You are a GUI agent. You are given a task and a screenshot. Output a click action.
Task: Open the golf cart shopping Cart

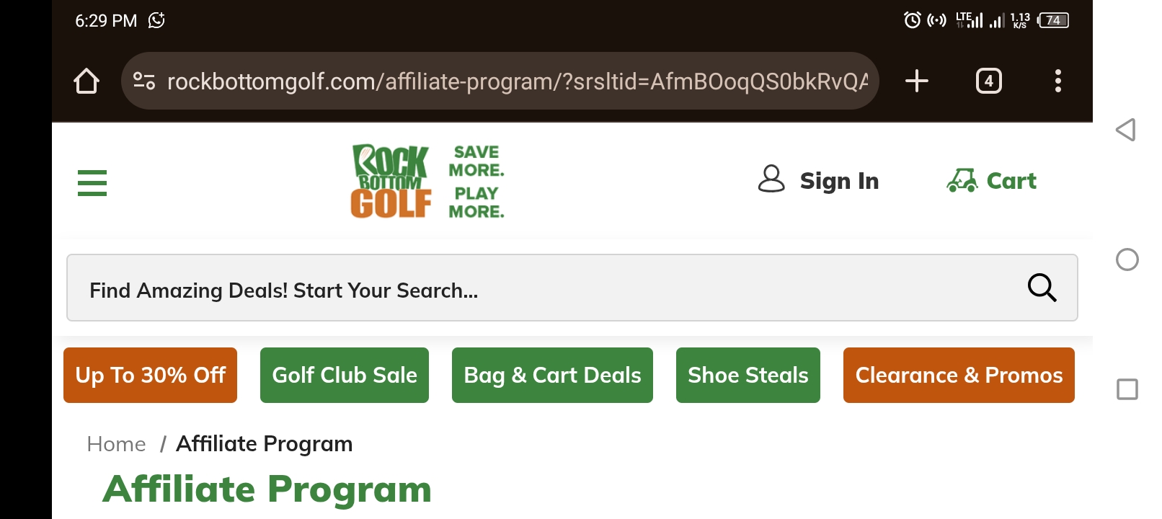click(x=991, y=180)
